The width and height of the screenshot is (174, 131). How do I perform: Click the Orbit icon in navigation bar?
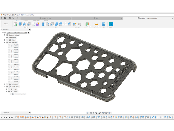88,113
